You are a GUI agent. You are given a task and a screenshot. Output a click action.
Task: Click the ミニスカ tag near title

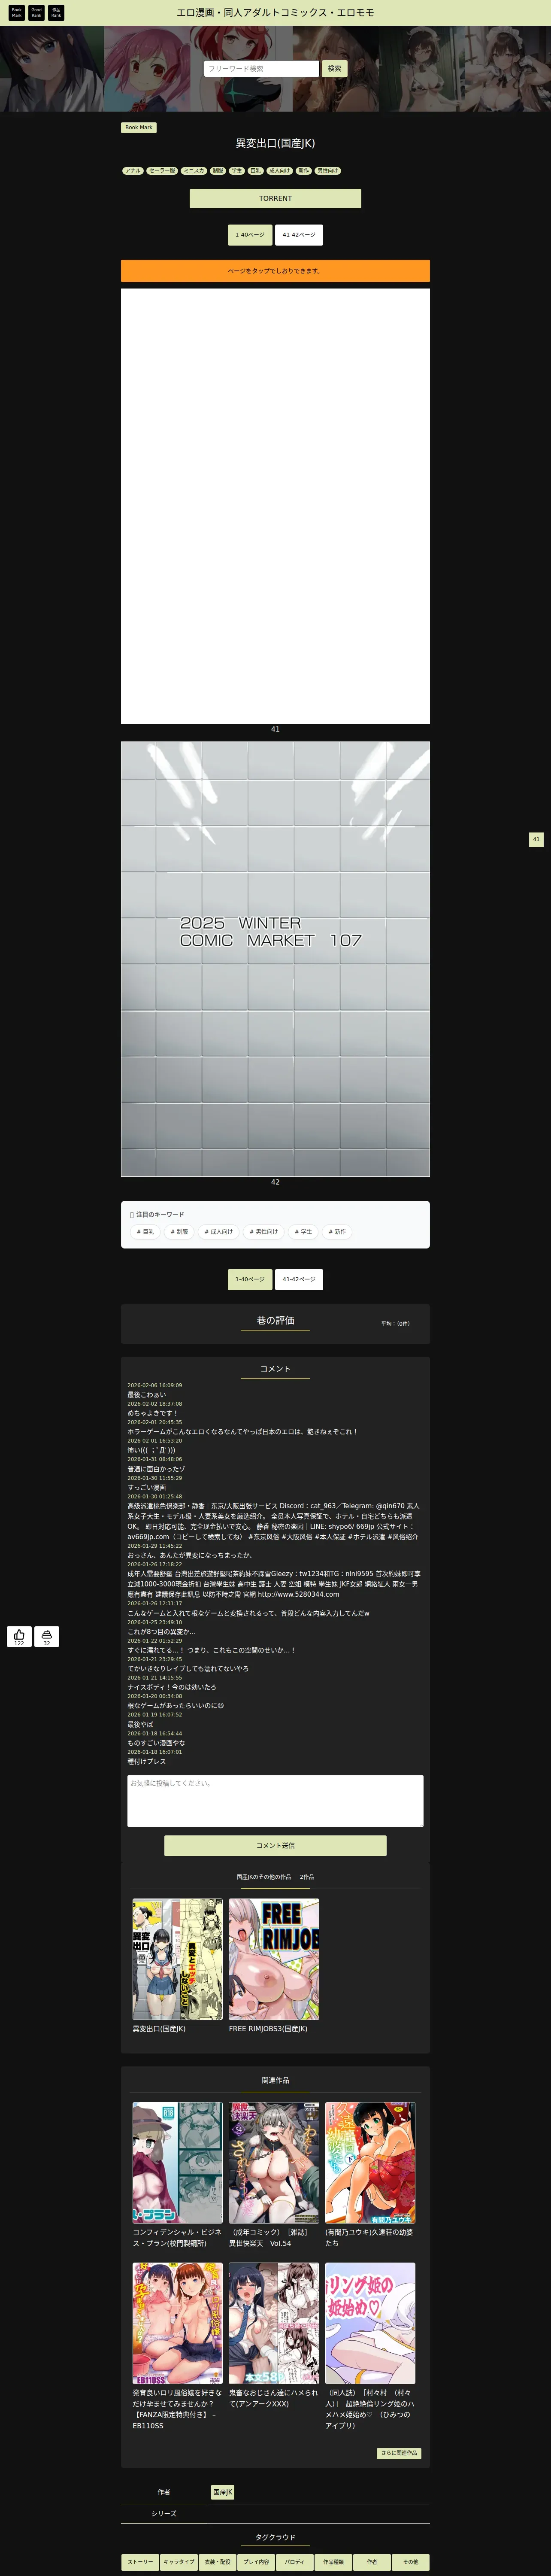click(x=194, y=171)
